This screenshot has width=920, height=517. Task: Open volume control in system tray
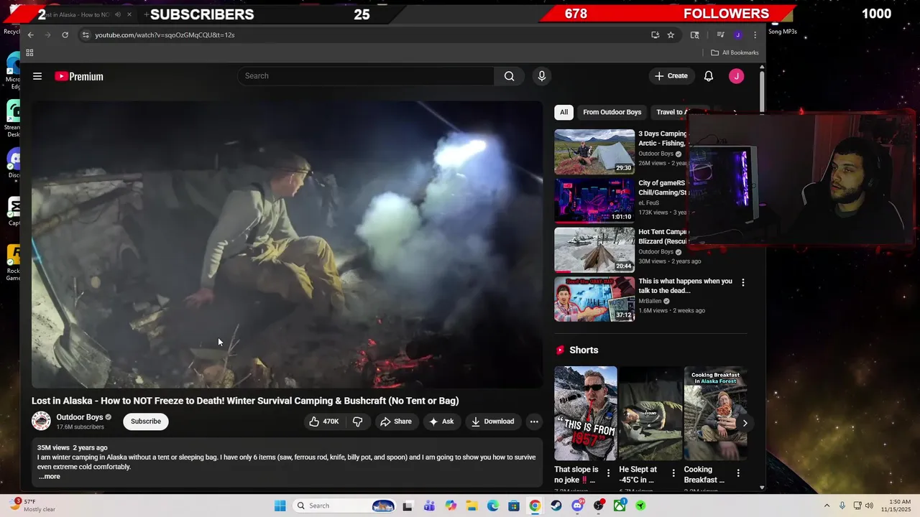click(x=869, y=506)
